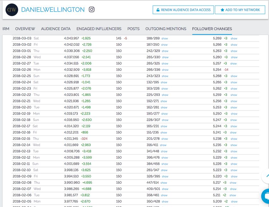Add profile via Add To My Network

[x=240, y=10]
